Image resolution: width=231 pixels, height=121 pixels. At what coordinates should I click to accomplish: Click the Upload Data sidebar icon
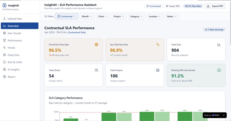coord(4,19)
